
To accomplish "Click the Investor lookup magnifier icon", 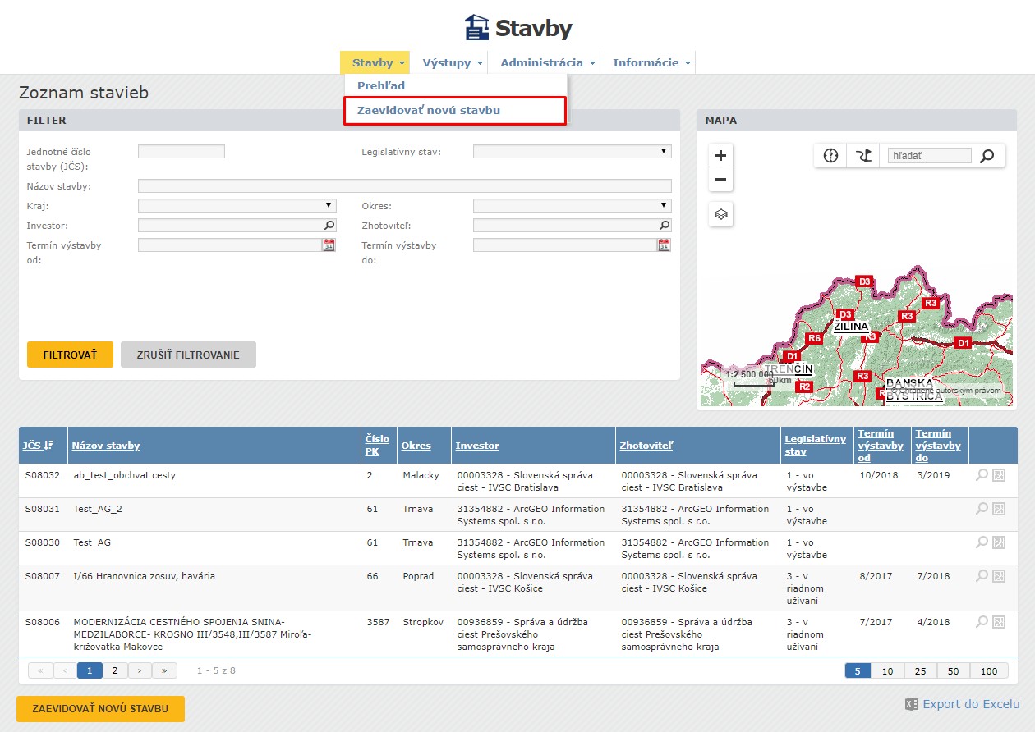I will [329, 225].
